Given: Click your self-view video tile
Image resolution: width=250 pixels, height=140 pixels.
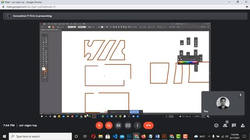Looking at the screenshot, I should (223, 103).
